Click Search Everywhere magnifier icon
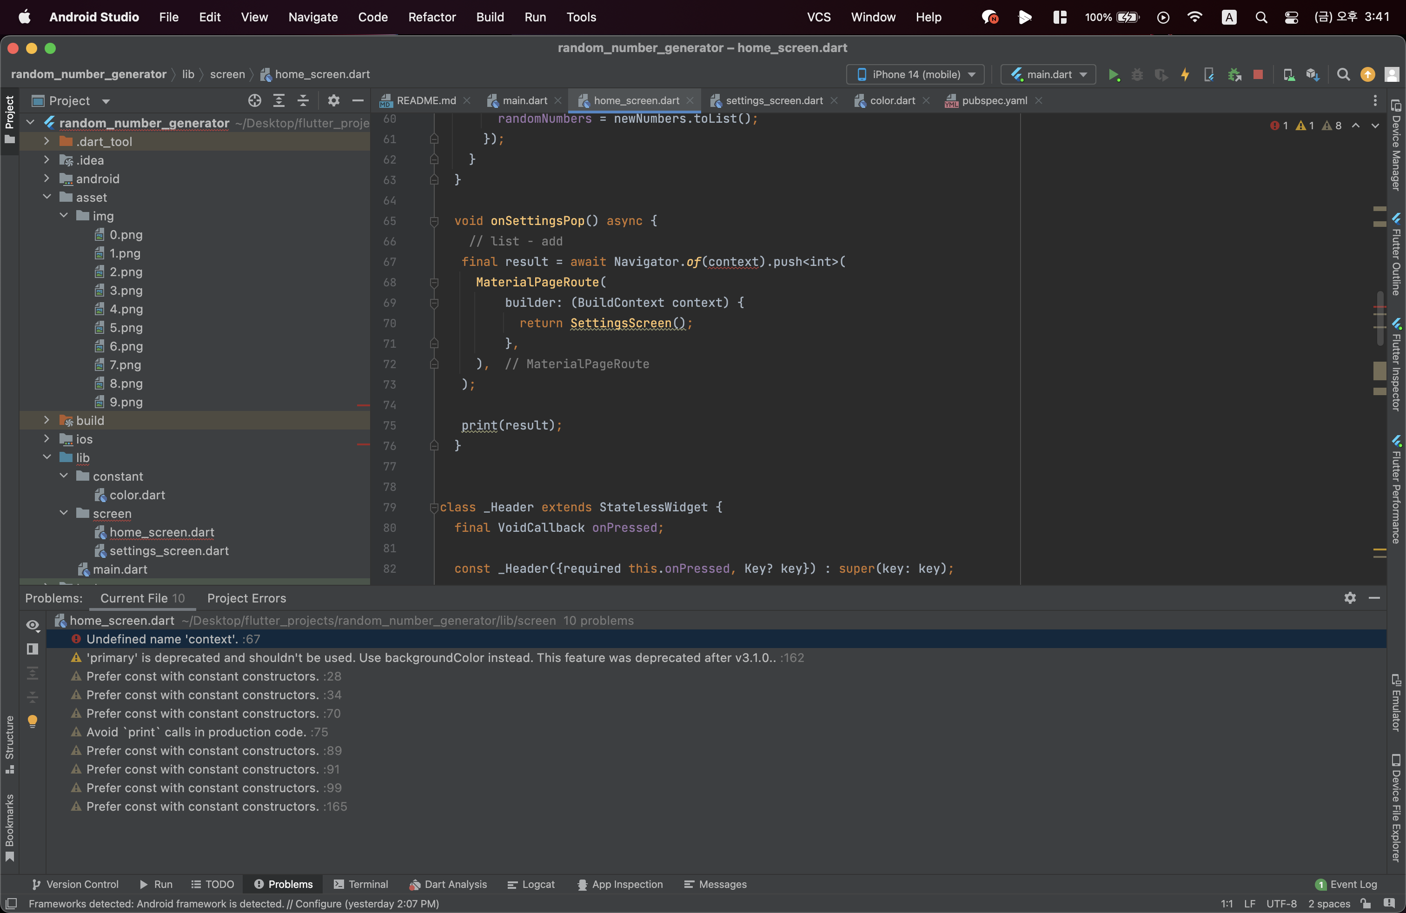 click(x=1343, y=74)
